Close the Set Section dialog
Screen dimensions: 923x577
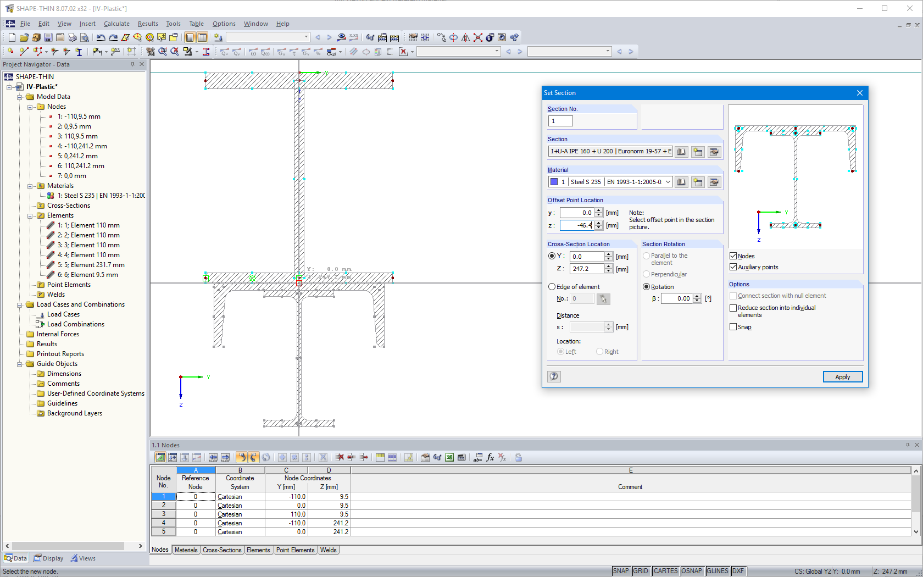coord(860,93)
